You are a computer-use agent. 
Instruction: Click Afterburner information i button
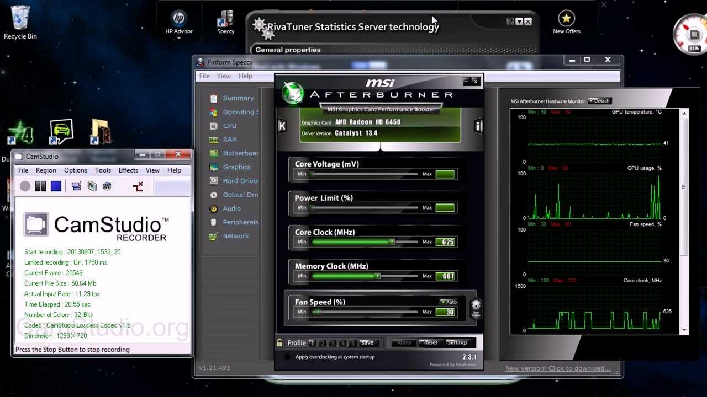click(478, 126)
